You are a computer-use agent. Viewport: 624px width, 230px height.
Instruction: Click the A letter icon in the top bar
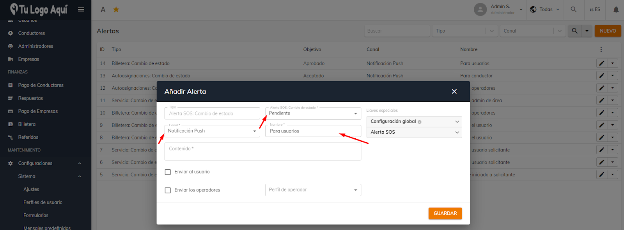(x=103, y=9)
